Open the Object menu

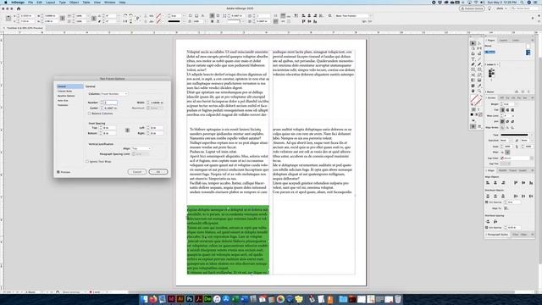[74, 3]
